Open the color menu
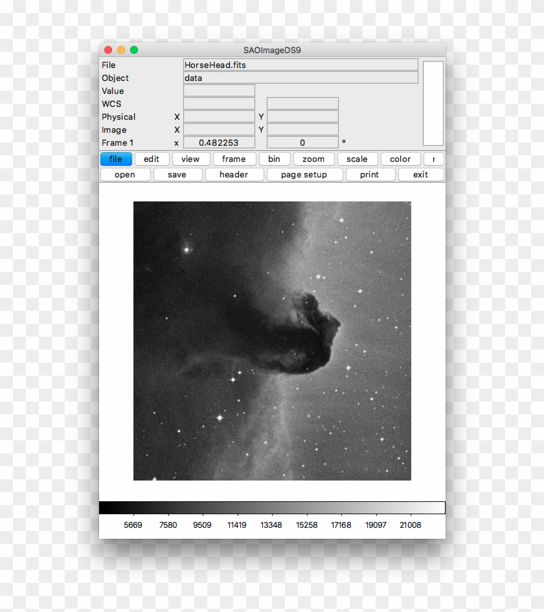544x612 pixels. coord(399,159)
